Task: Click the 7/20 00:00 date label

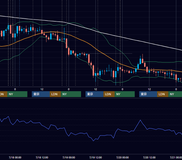Action: point(123,157)
